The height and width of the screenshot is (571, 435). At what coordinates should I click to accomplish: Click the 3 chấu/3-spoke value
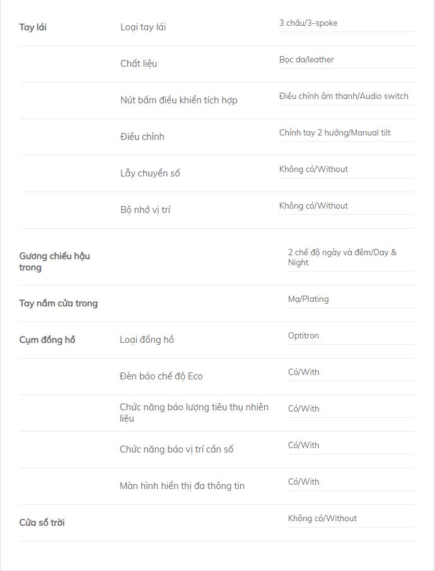click(x=308, y=23)
